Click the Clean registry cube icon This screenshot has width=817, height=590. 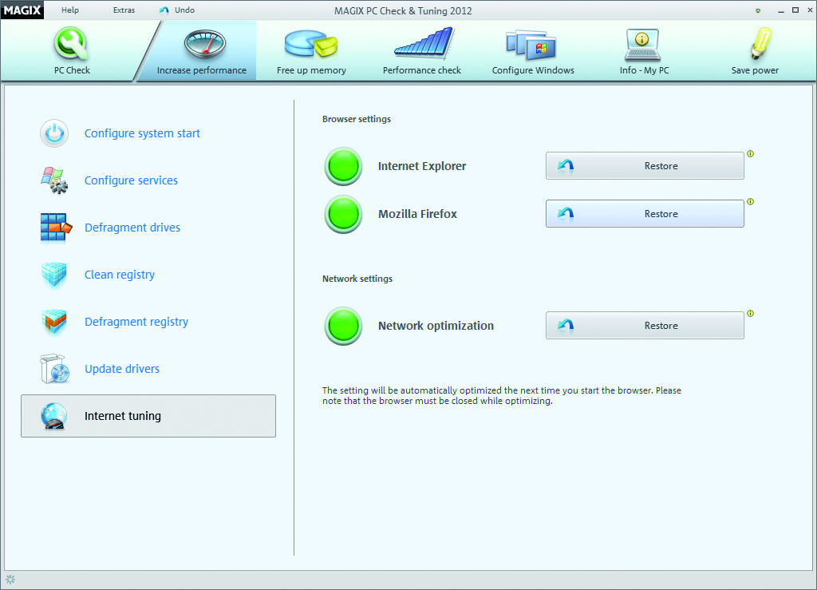click(54, 275)
